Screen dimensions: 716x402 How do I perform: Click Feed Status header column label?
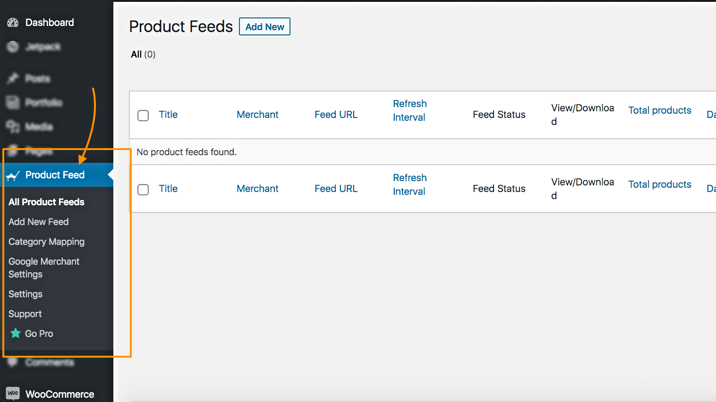coord(499,115)
